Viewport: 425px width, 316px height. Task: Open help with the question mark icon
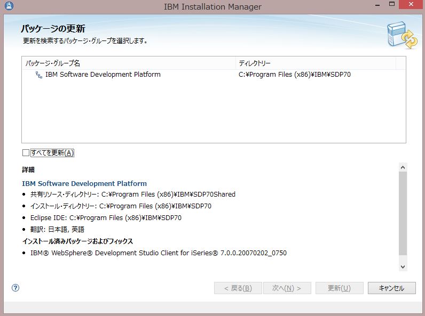(x=15, y=288)
